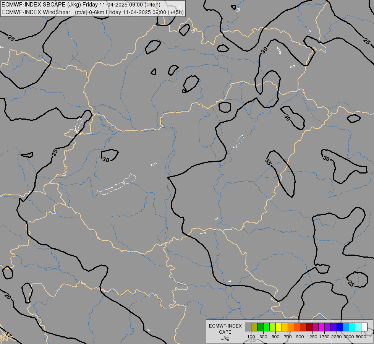Screen dimensions: 374x344
Task: Click the 5000 value label in legend
Action: (x=361, y=337)
